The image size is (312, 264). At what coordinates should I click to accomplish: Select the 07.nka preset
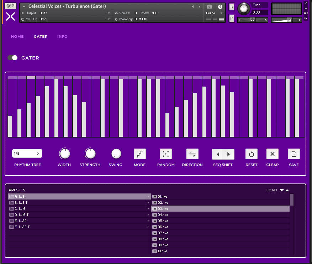click(x=221, y=233)
